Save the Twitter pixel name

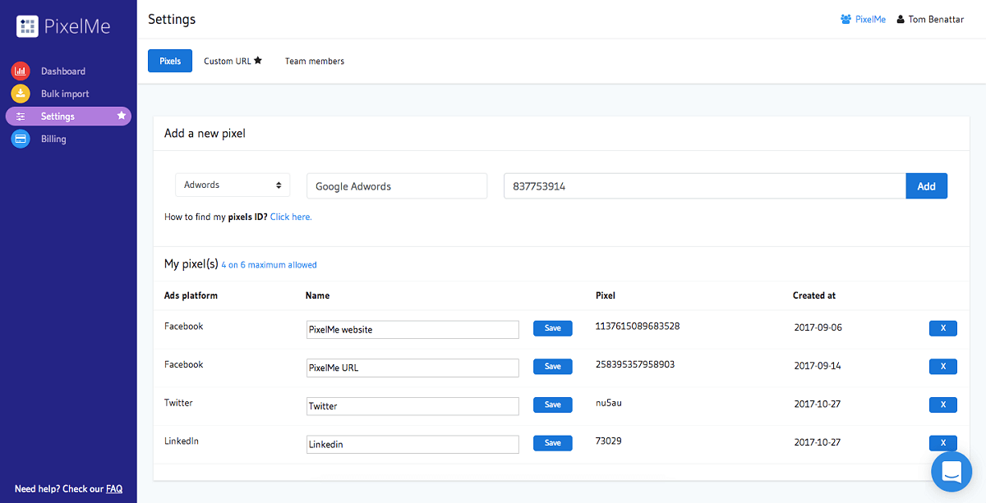click(553, 405)
